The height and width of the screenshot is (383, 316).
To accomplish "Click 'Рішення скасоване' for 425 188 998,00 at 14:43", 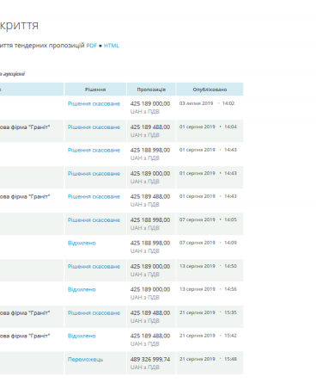I will pyautogui.click(x=94, y=151).
